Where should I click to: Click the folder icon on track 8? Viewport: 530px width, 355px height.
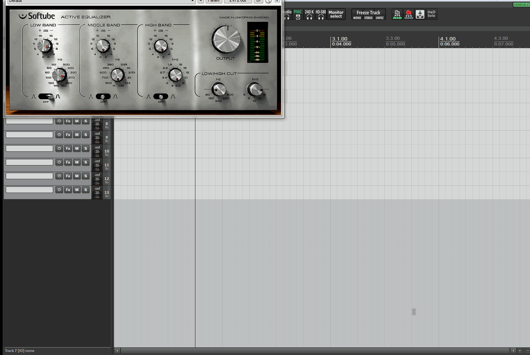tap(107, 127)
